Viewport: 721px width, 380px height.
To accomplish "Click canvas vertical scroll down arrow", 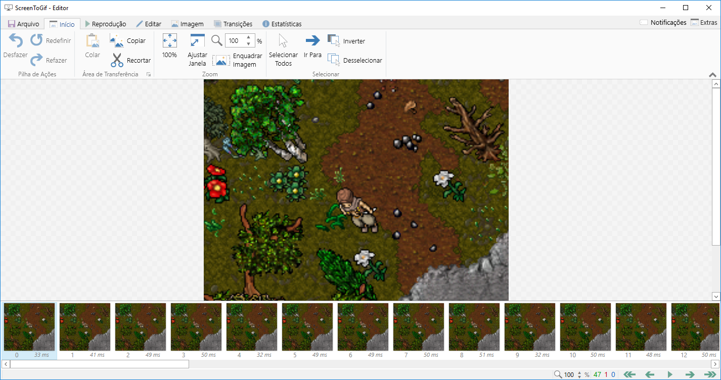I will (x=715, y=296).
